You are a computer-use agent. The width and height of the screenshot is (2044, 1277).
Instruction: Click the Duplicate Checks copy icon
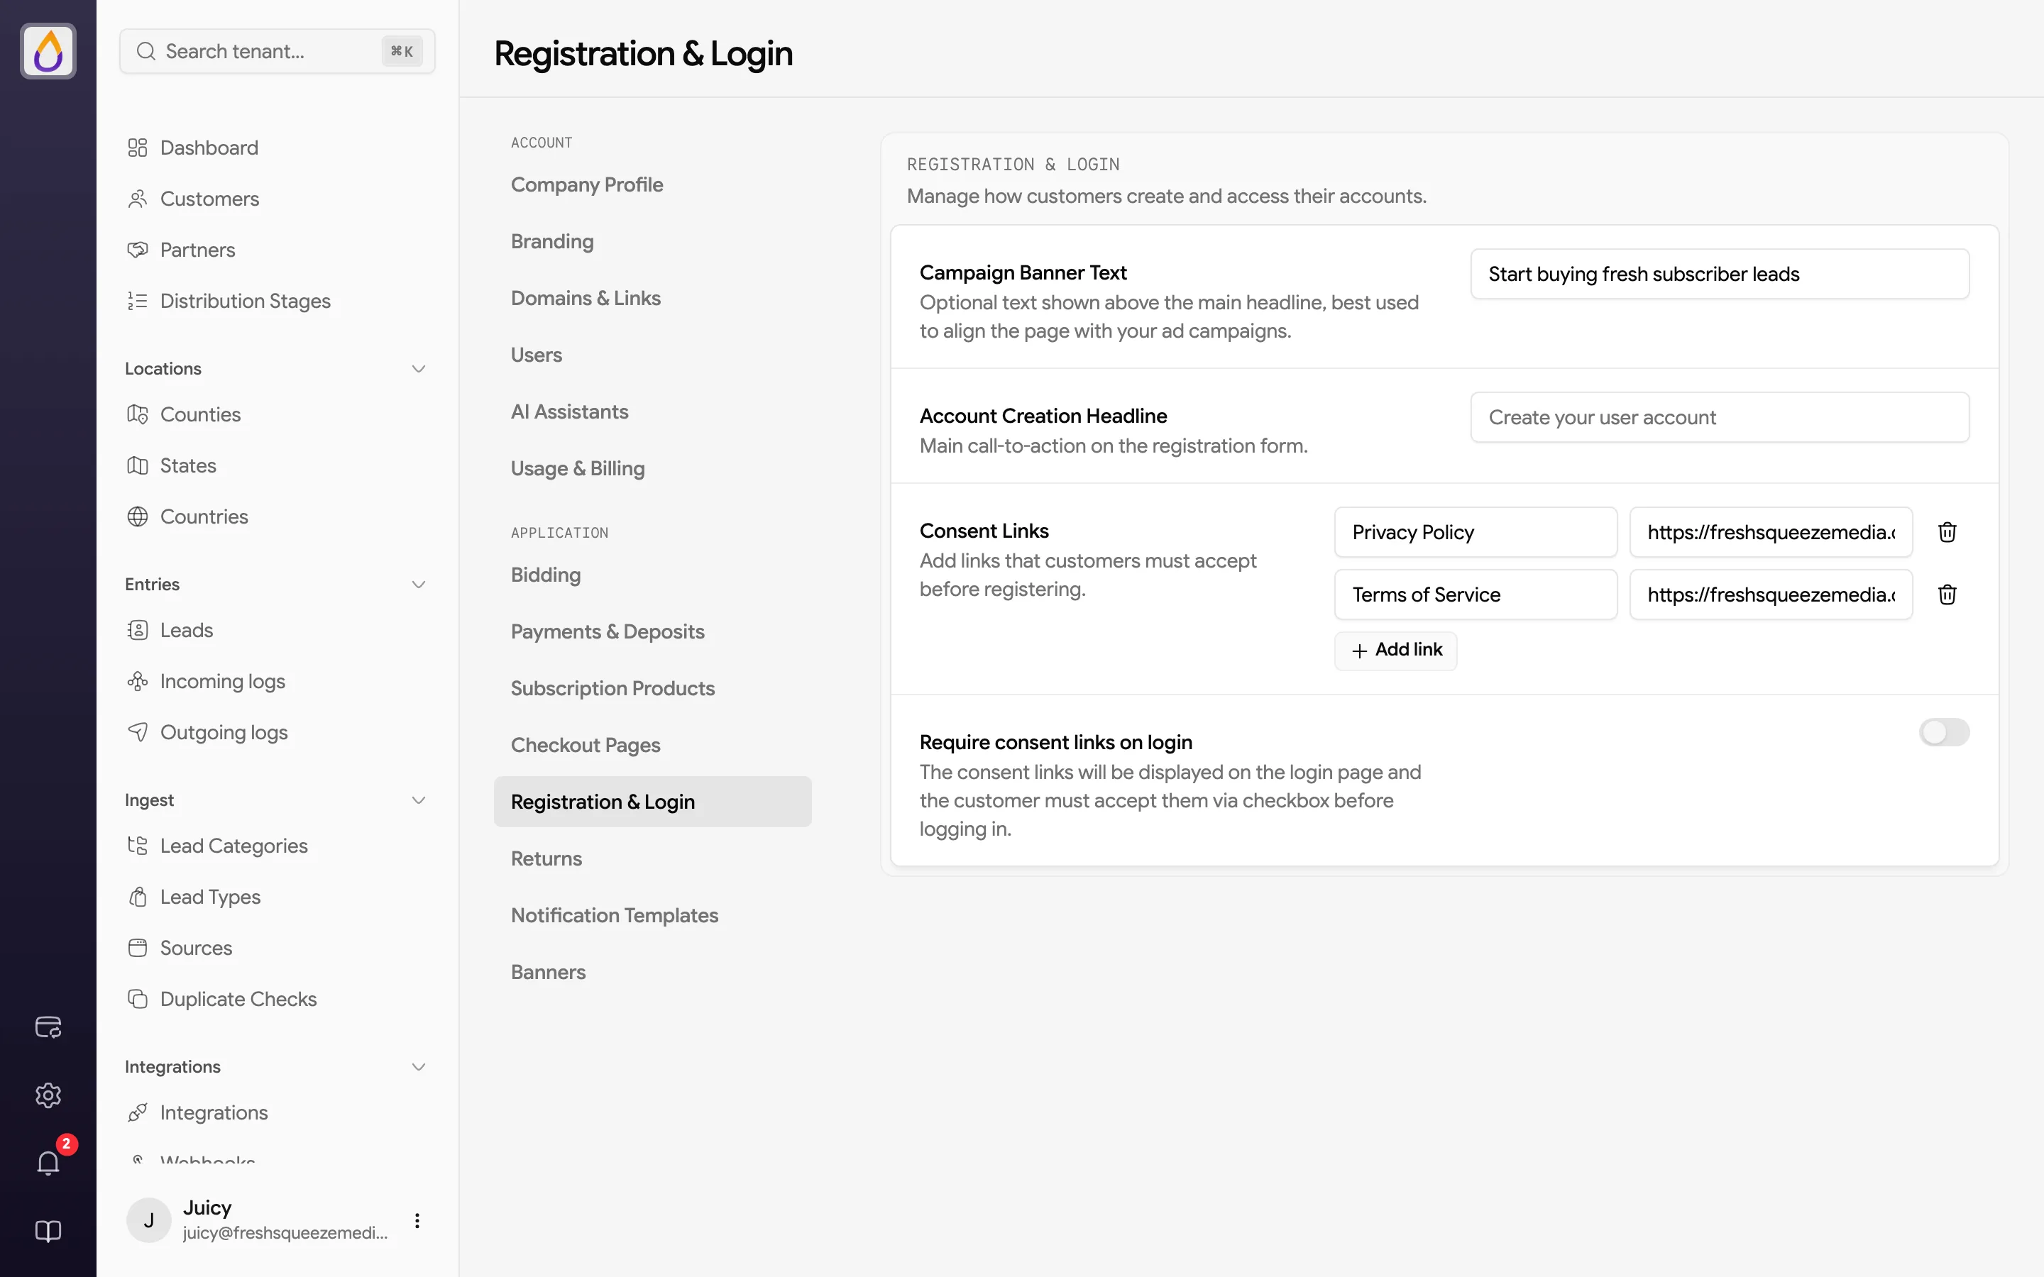[138, 999]
